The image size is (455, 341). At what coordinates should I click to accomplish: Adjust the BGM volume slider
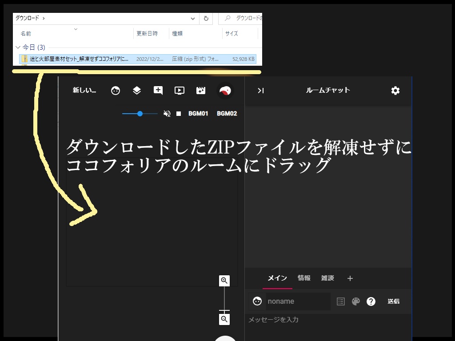click(140, 114)
